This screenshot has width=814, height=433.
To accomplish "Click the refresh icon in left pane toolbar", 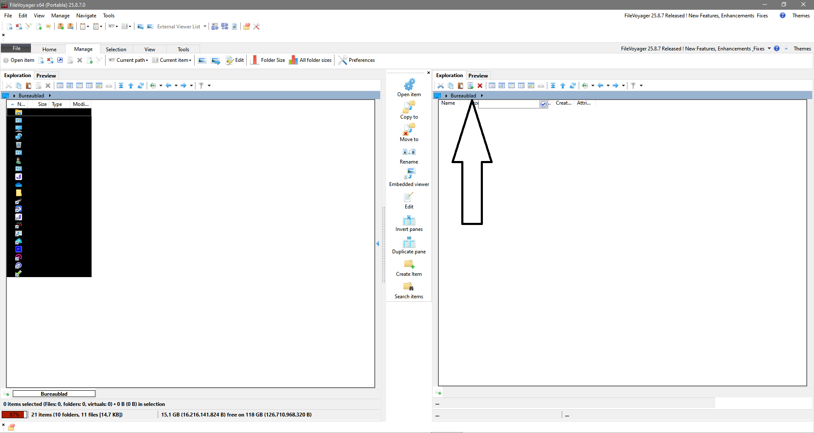I will coord(141,86).
